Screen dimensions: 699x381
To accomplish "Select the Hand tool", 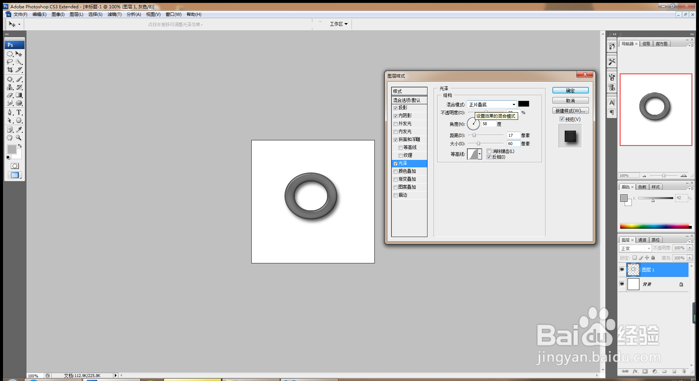I will pyautogui.click(x=10, y=137).
